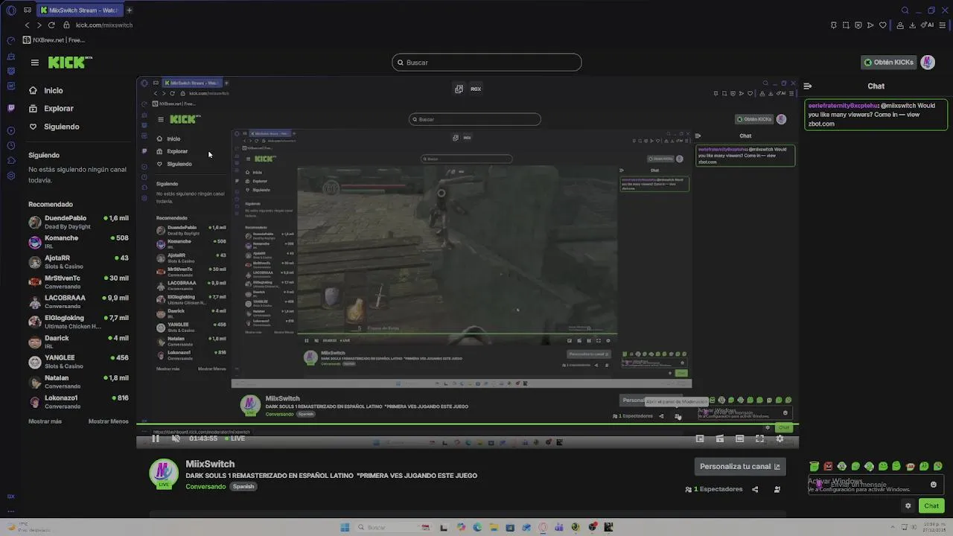The width and height of the screenshot is (953, 536).
Task: Click the share stream icon
Action: 755,489
